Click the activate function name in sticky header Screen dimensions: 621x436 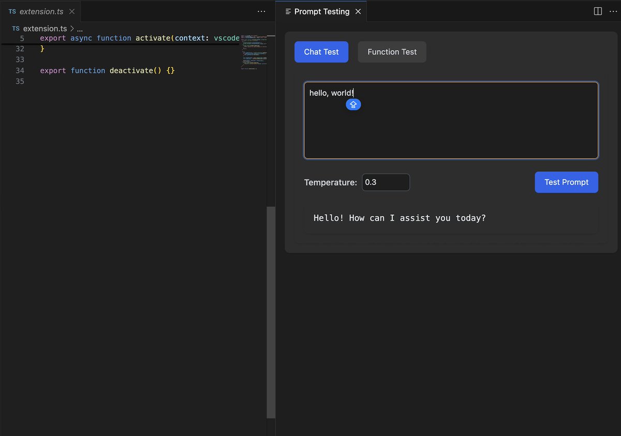(153, 38)
